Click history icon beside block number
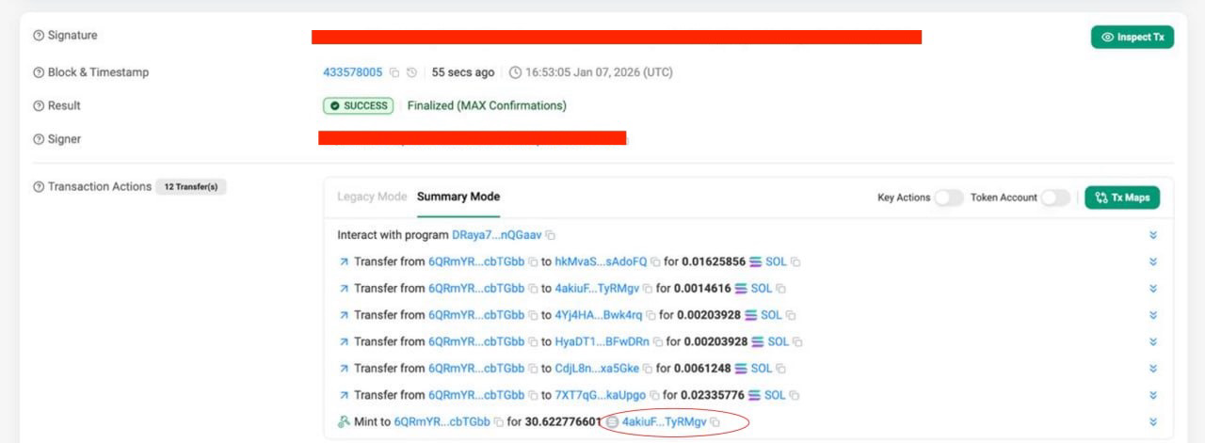This screenshot has height=443, width=1205. (x=411, y=72)
